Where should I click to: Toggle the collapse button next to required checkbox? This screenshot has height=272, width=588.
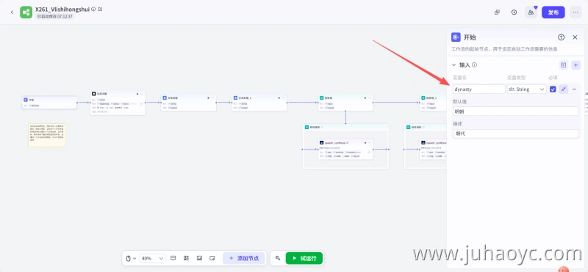pyautogui.click(x=563, y=89)
